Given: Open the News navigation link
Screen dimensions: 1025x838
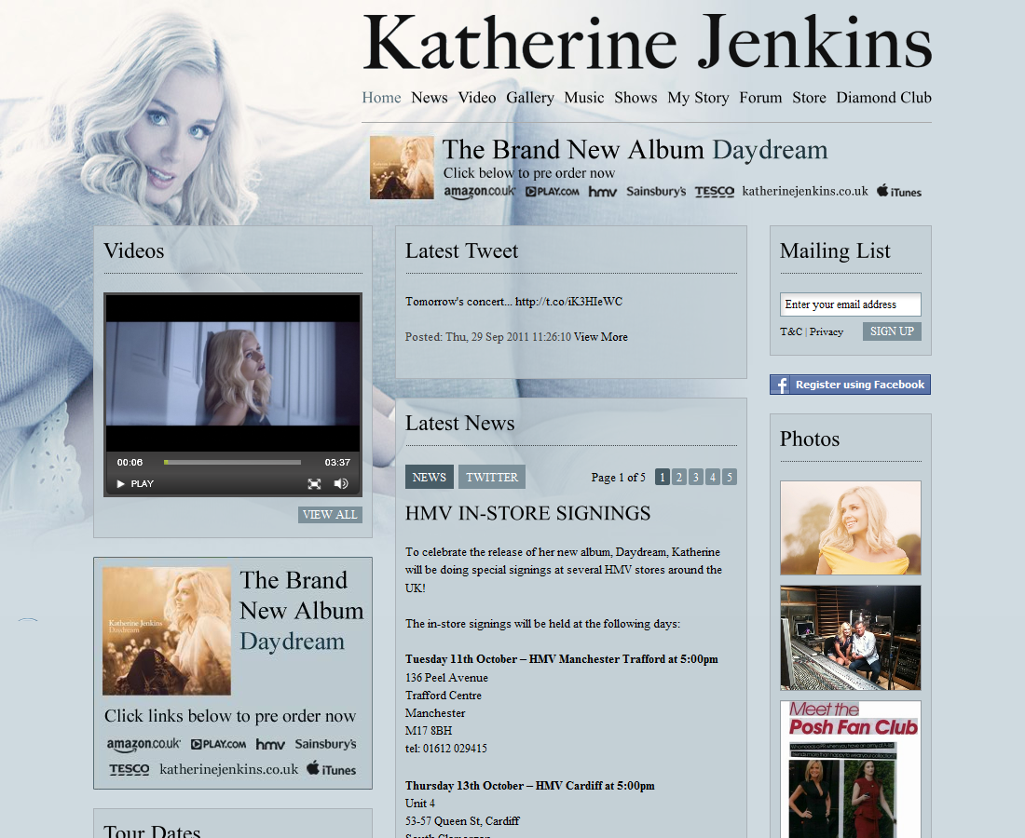Looking at the screenshot, I should [x=430, y=98].
